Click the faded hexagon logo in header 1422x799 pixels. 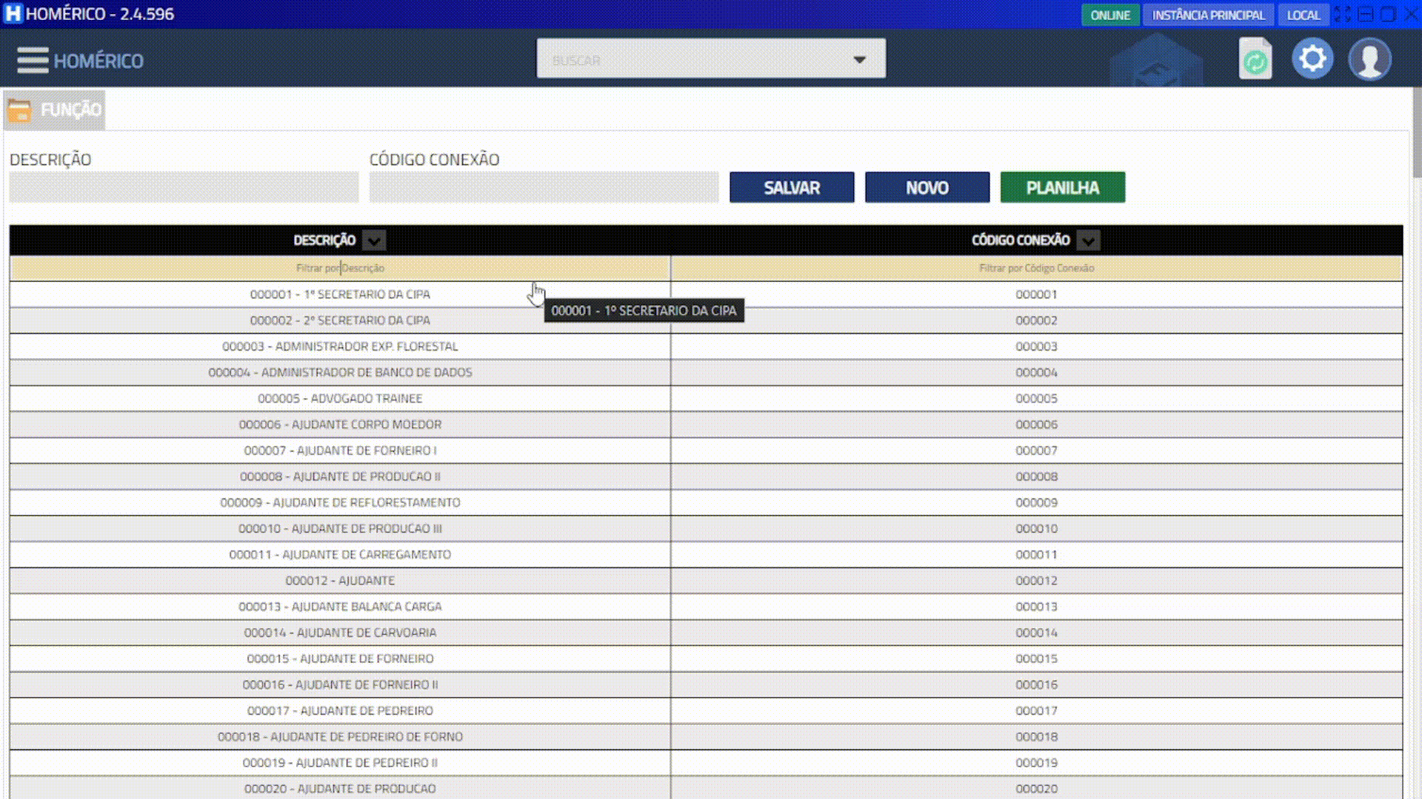[x=1157, y=61]
